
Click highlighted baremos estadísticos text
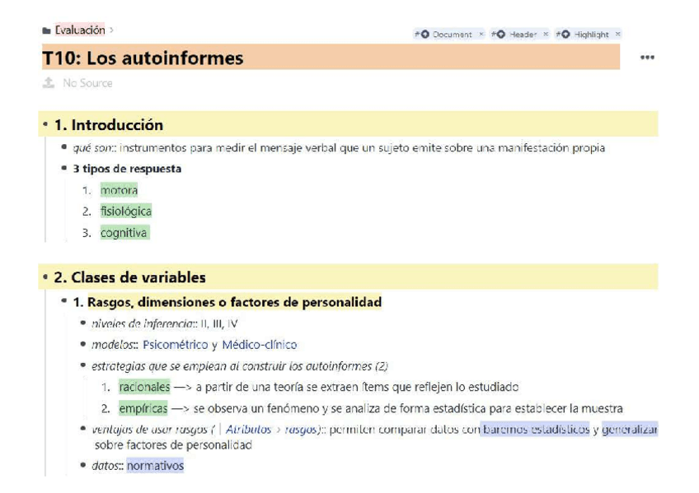pyautogui.click(x=535, y=430)
